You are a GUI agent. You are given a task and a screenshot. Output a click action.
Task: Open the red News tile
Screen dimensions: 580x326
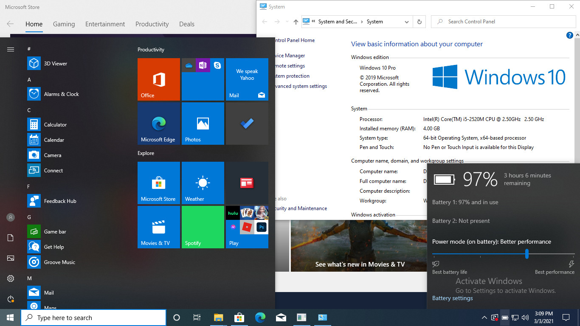point(247,183)
